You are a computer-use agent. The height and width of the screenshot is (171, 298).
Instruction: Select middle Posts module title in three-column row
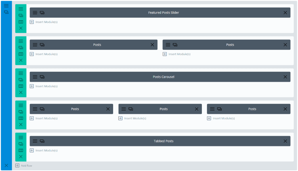(x=164, y=109)
